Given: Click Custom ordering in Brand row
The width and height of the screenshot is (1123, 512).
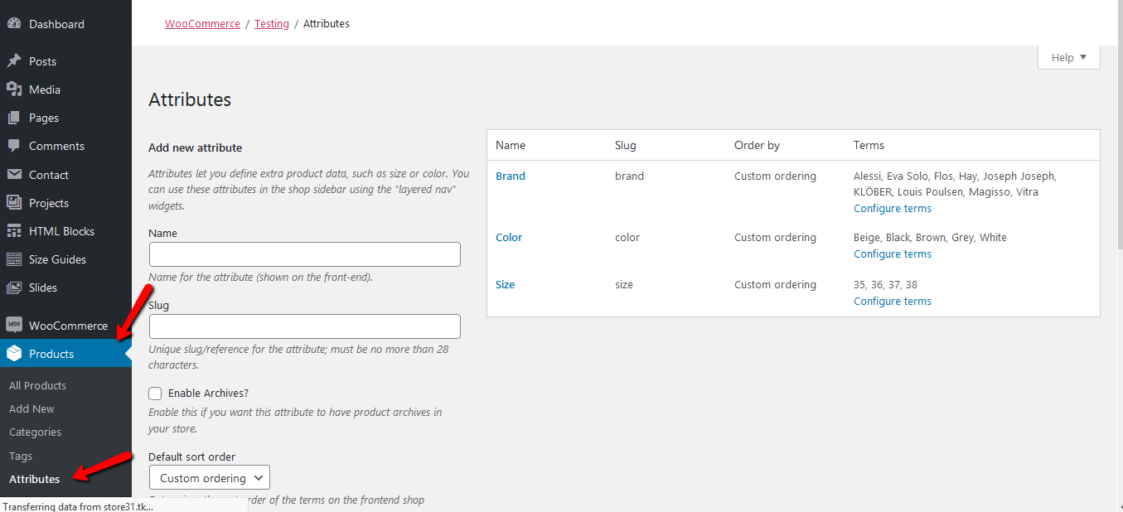Looking at the screenshot, I should click(775, 176).
